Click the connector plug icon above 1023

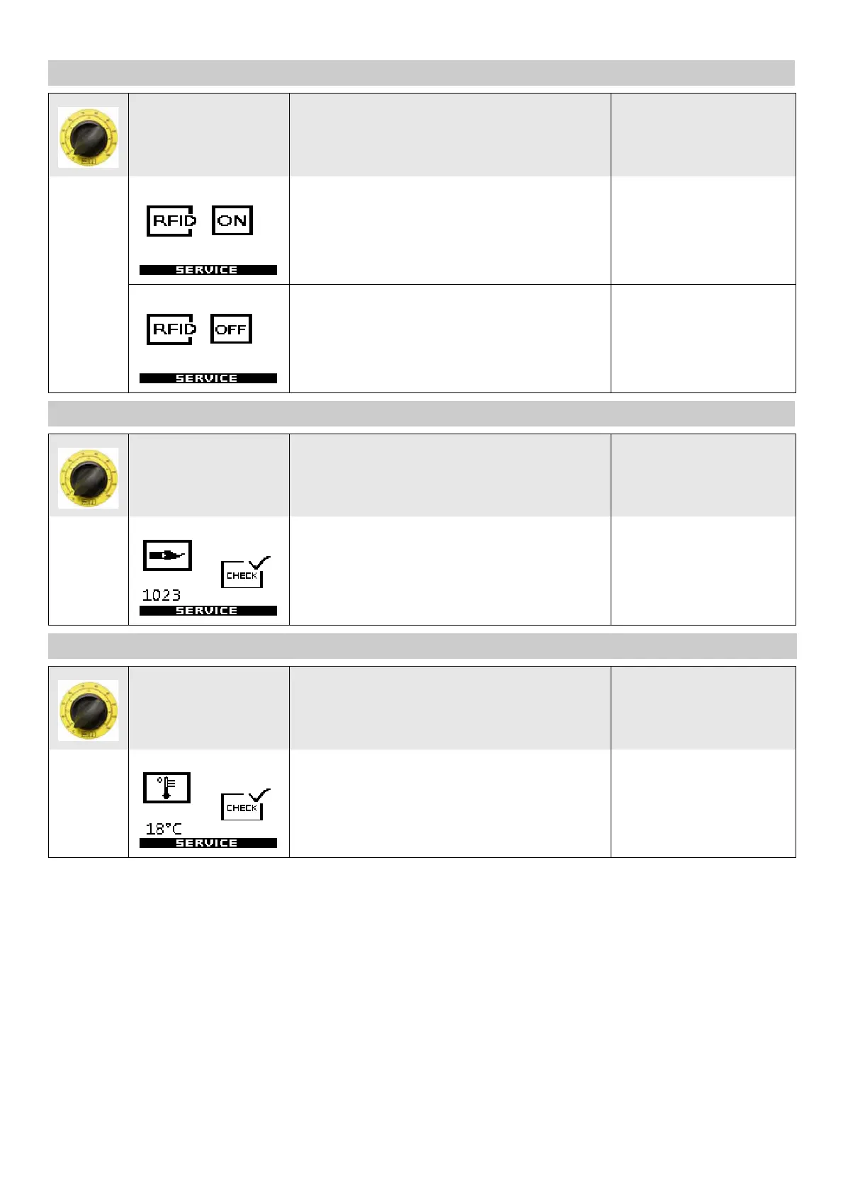coord(167,555)
